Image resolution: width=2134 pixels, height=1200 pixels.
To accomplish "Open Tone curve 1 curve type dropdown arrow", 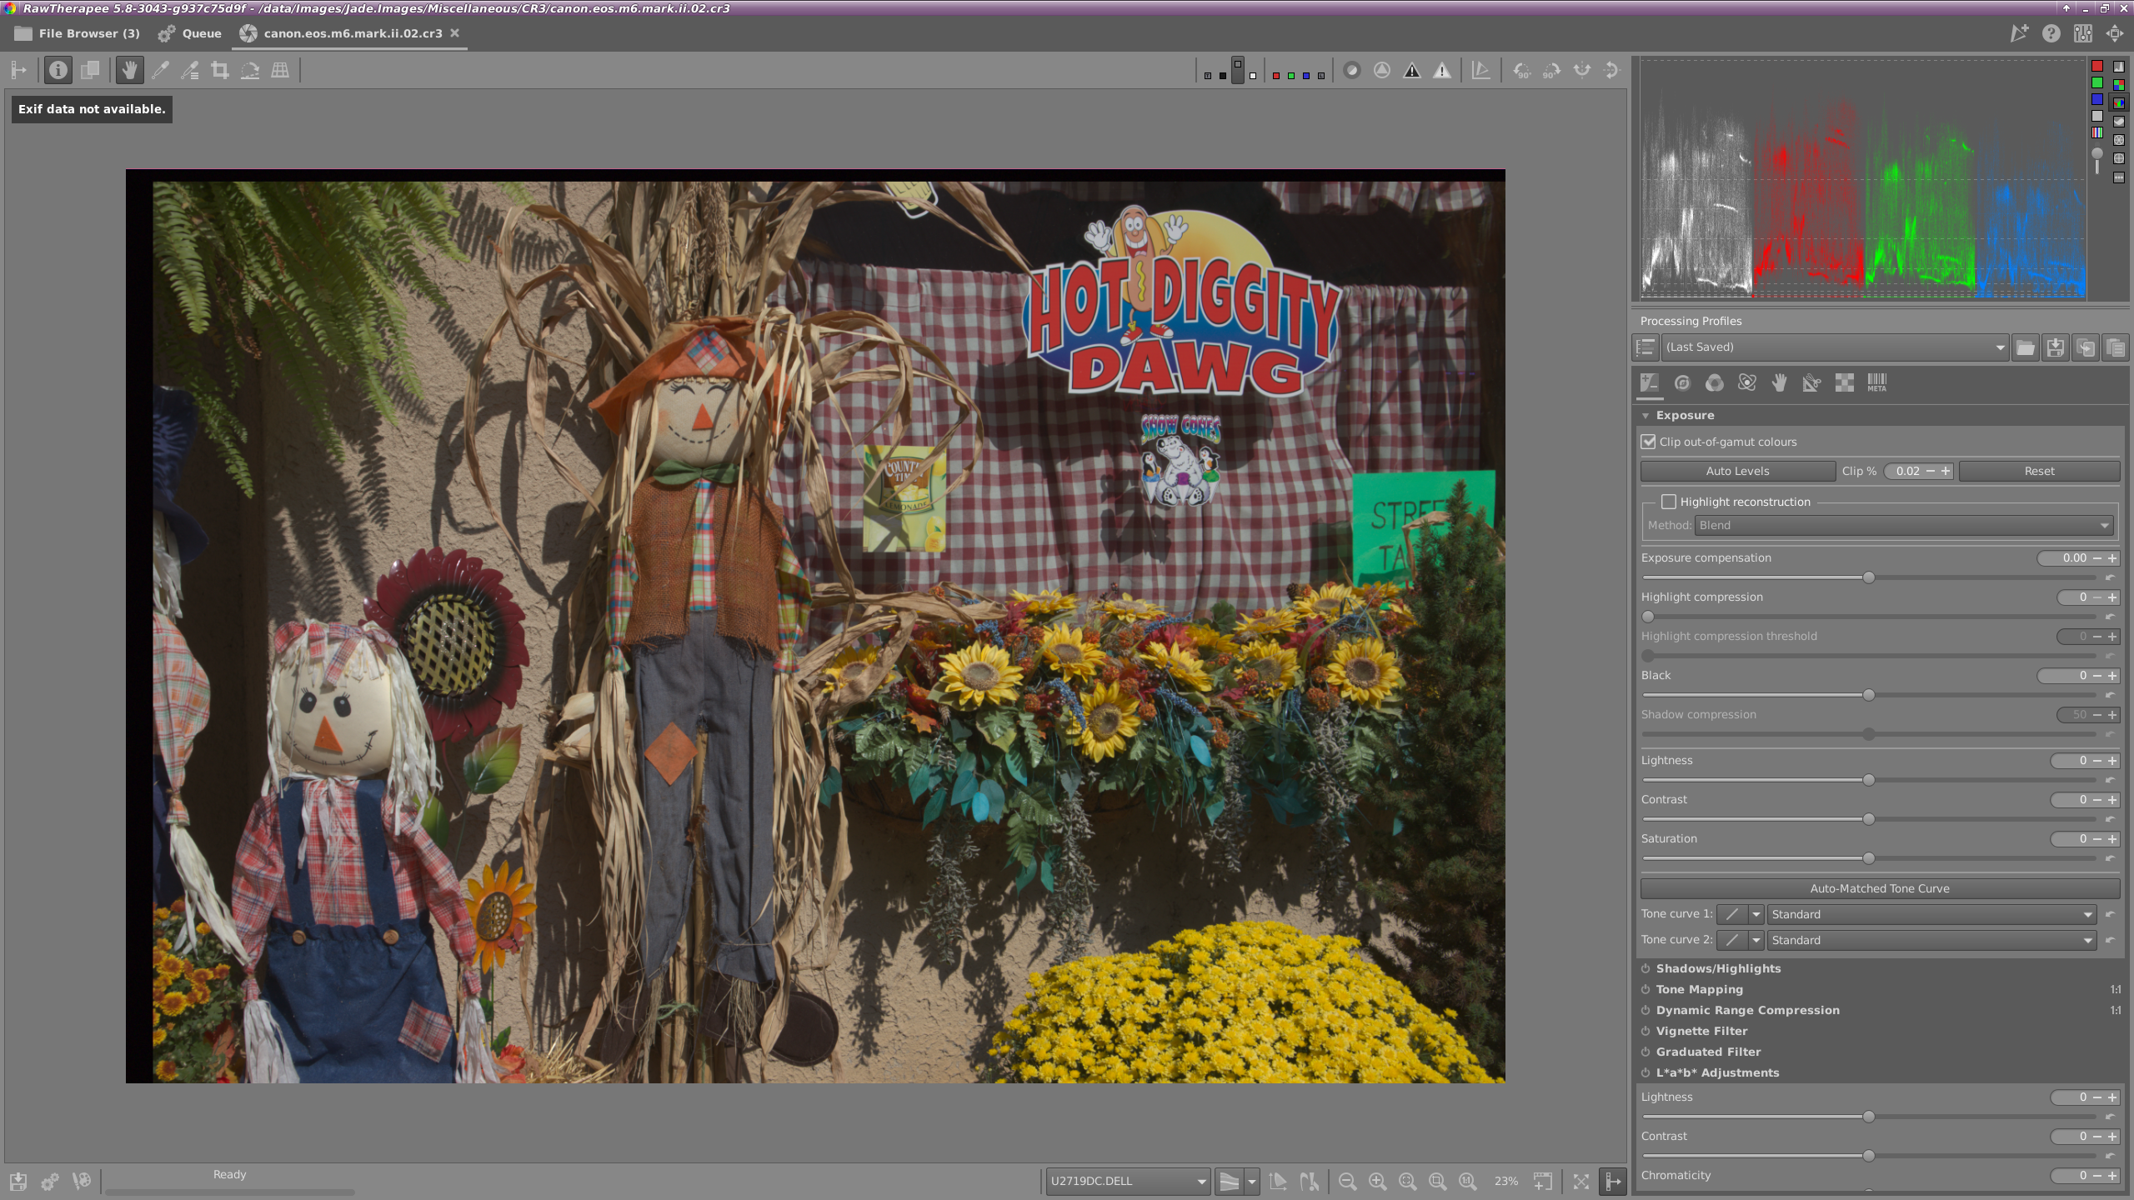I will tap(1756, 915).
